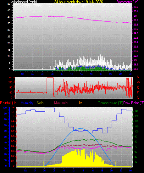Click the E compass label on direction graph
Image resolution: width=144 pixels, height=173 pixels.
tap(138, 93)
